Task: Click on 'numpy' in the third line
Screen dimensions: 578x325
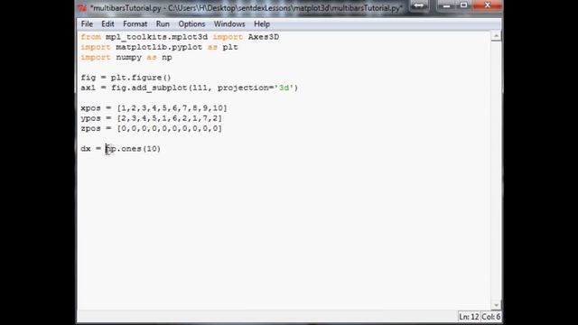Action: tap(128, 58)
